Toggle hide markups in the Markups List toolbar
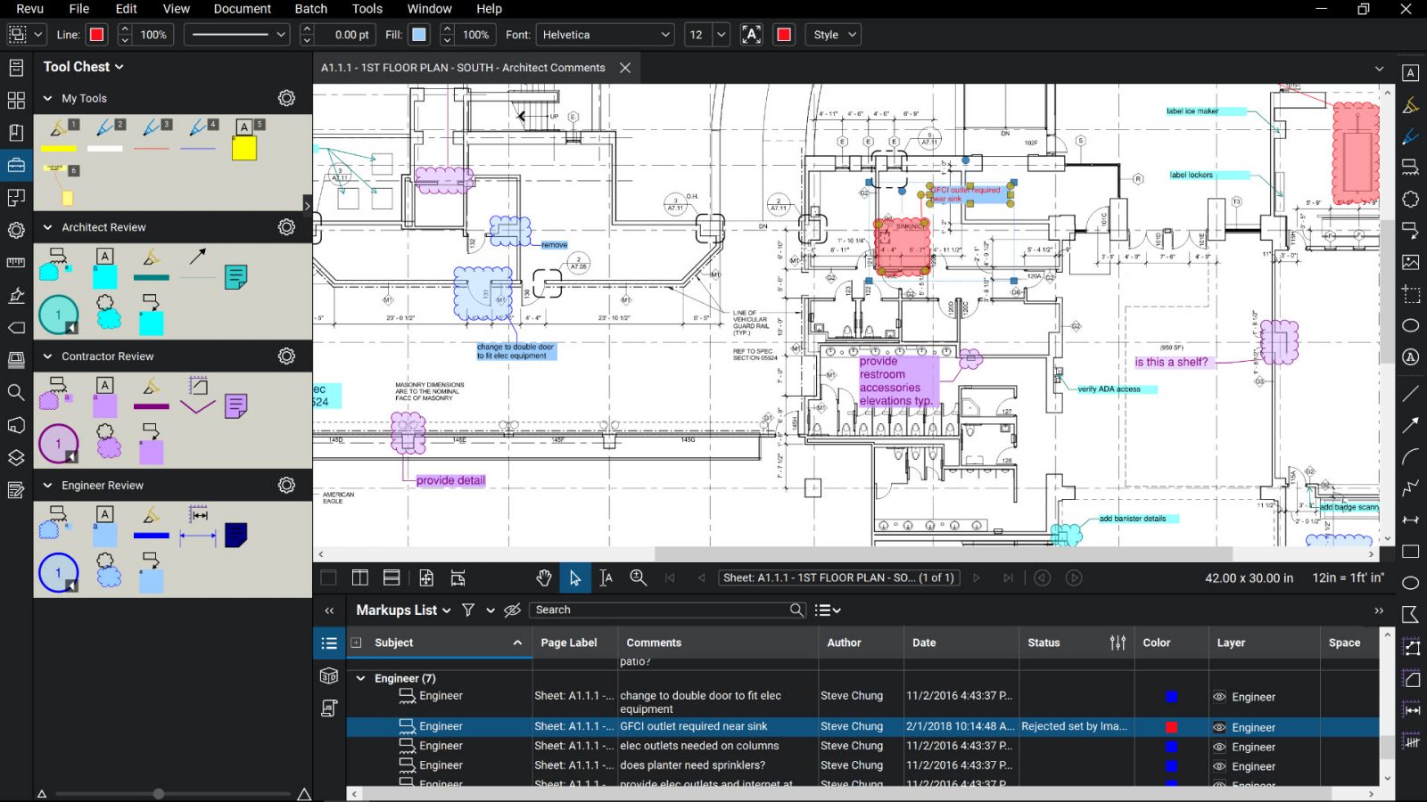1427x802 pixels. point(511,610)
